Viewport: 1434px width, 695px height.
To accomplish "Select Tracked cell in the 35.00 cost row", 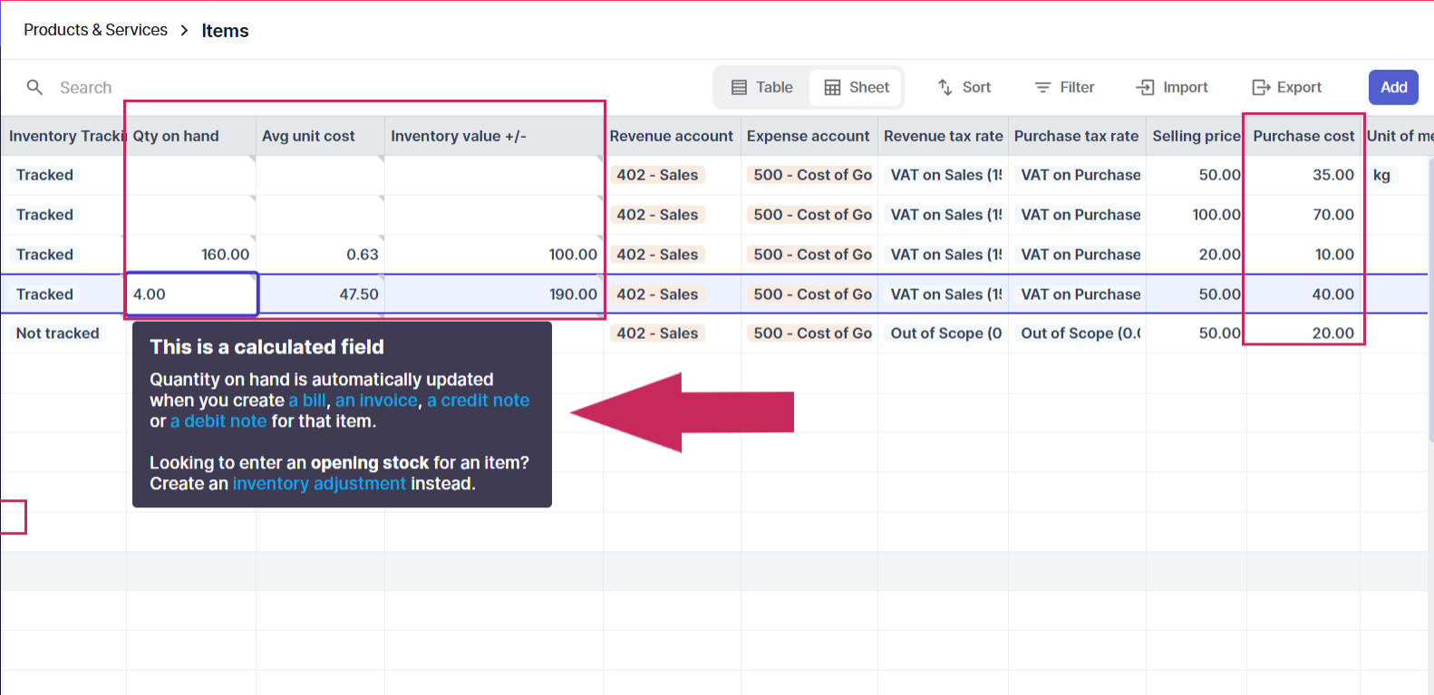I will 63,175.
